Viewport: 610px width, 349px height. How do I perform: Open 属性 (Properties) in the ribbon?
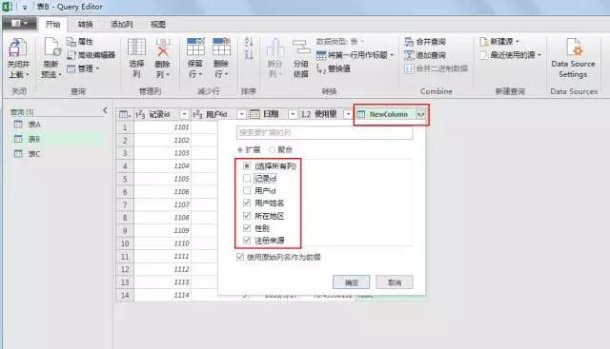click(79, 42)
